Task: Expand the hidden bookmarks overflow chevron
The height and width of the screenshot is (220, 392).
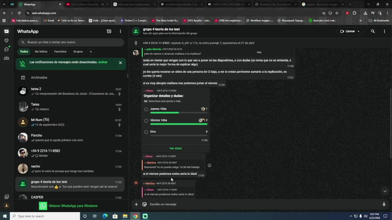Action: point(360,20)
